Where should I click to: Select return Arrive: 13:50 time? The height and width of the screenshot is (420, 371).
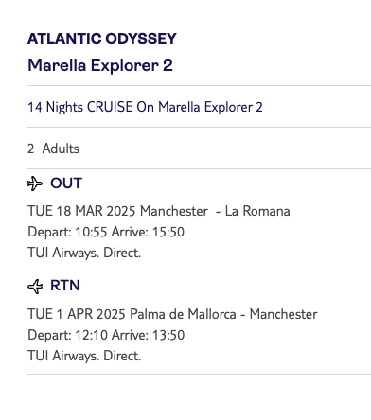[x=149, y=335]
